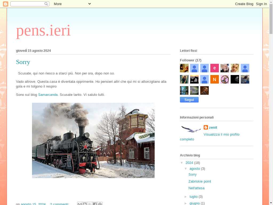Open the Samarcanda blog link
Viewport: 273px width, 205px height.
[48, 95]
